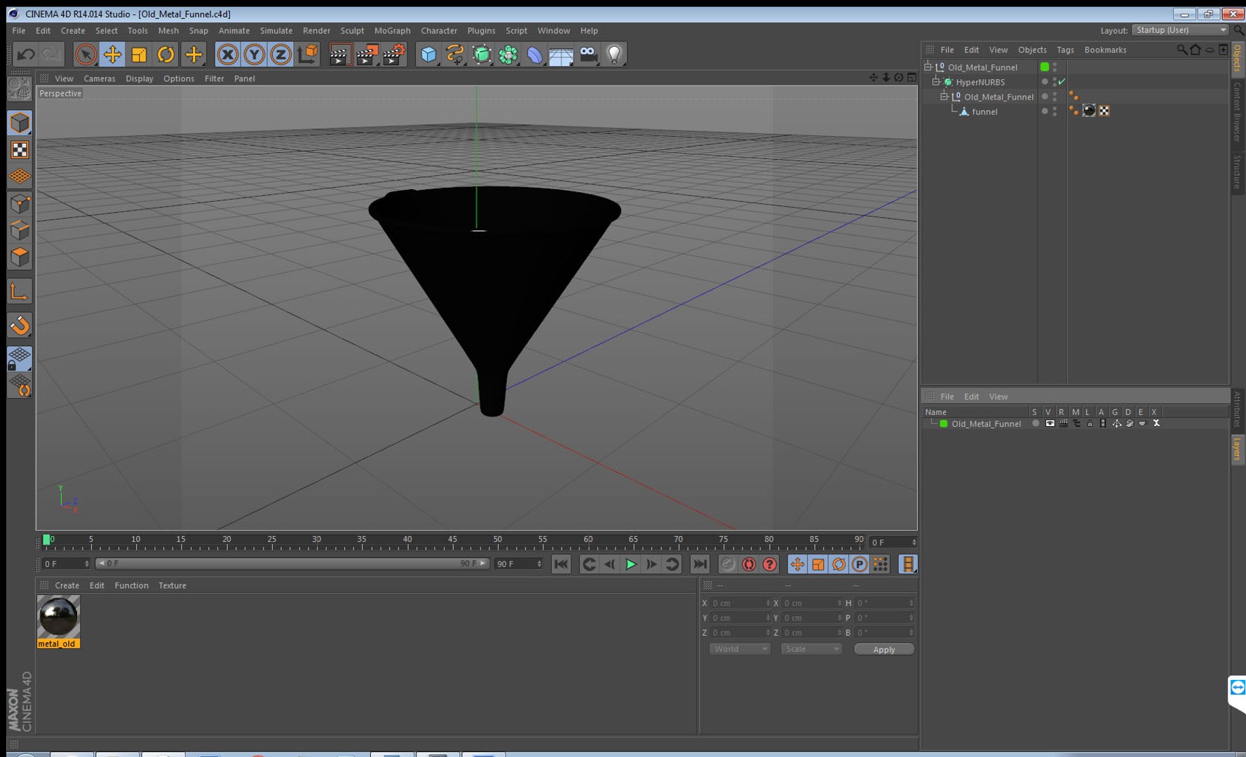Add a Cube primitive object
The width and height of the screenshot is (1246, 757).
pyautogui.click(x=428, y=54)
